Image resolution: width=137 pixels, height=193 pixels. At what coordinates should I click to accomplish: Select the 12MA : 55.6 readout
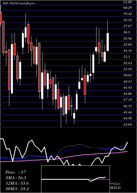(17, 183)
